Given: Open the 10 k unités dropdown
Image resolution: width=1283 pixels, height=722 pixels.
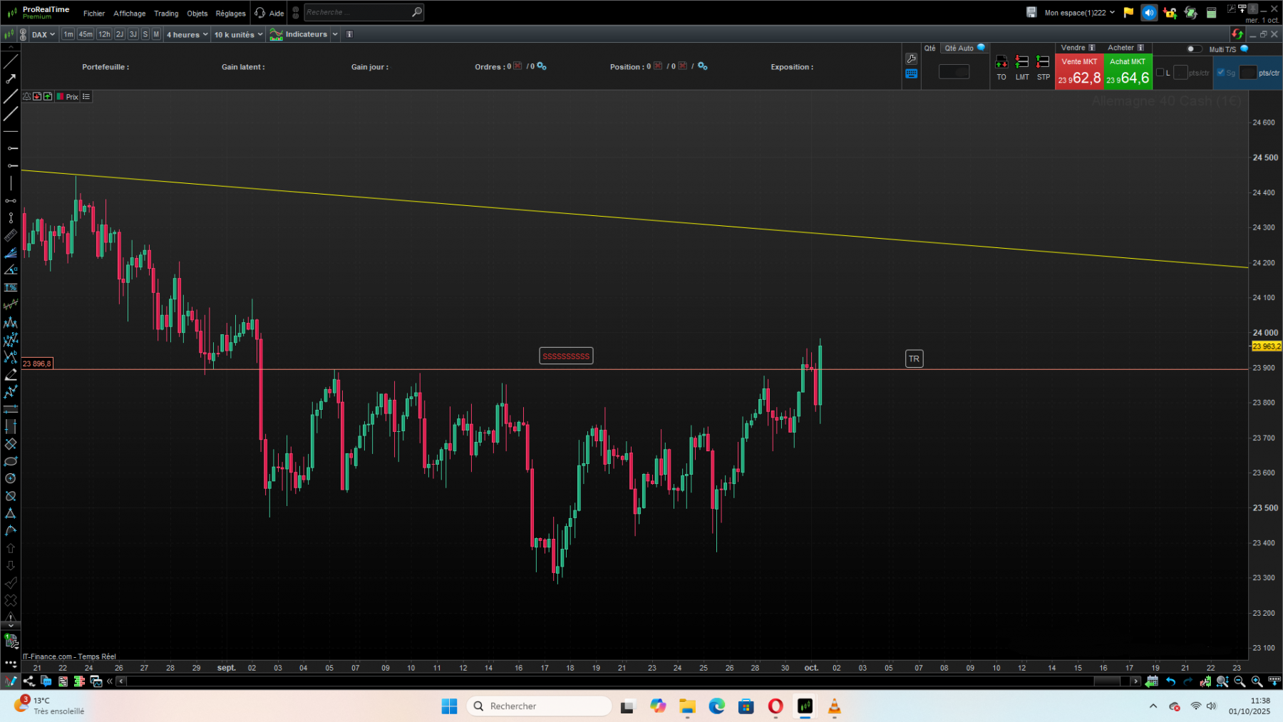Looking at the screenshot, I should point(237,34).
